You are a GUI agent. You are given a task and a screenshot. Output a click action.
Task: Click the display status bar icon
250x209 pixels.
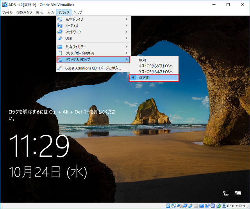202,205
